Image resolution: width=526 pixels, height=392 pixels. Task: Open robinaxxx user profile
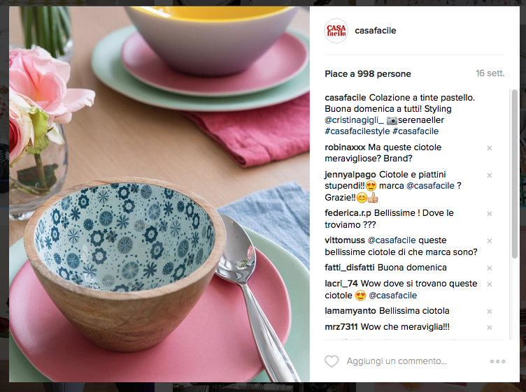click(345, 147)
